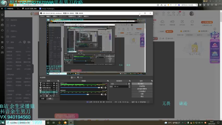Viewport: 222px width, 125px height.
Task: Open desktop audio settings gear
Action: (105, 94)
